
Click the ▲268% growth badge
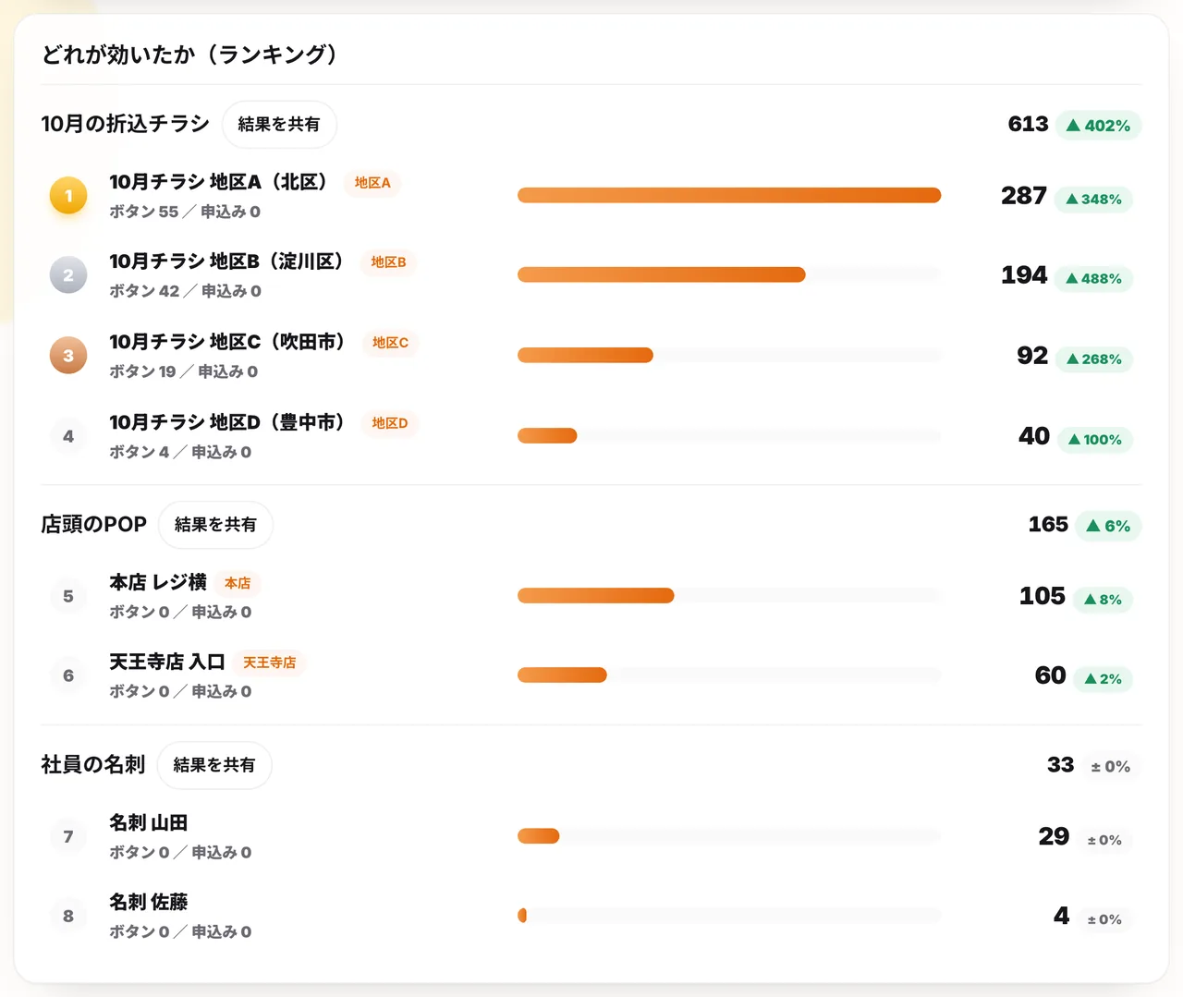1094,359
